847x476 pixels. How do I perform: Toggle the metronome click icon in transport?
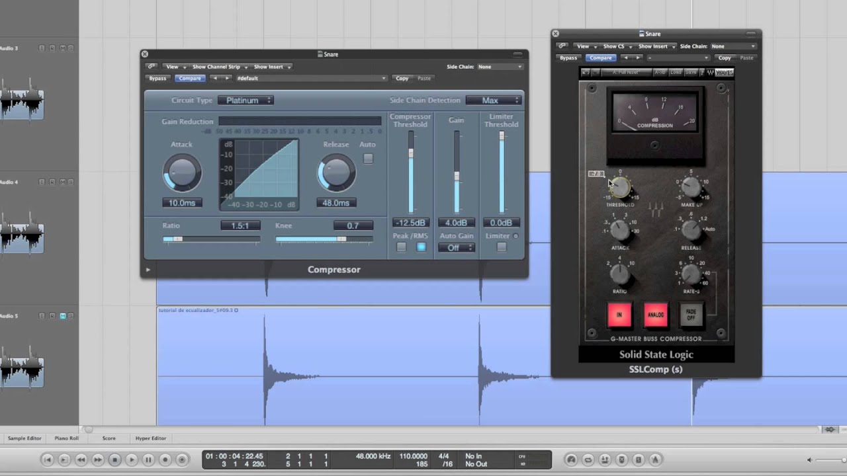655,459
